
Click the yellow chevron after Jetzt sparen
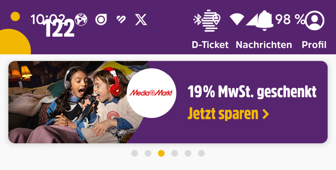click(x=266, y=114)
